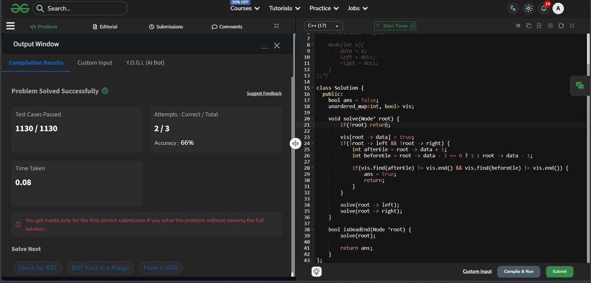The image size is (591, 283).
Task: Open the user profile avatar A
Action: click(x=558, y=8)
